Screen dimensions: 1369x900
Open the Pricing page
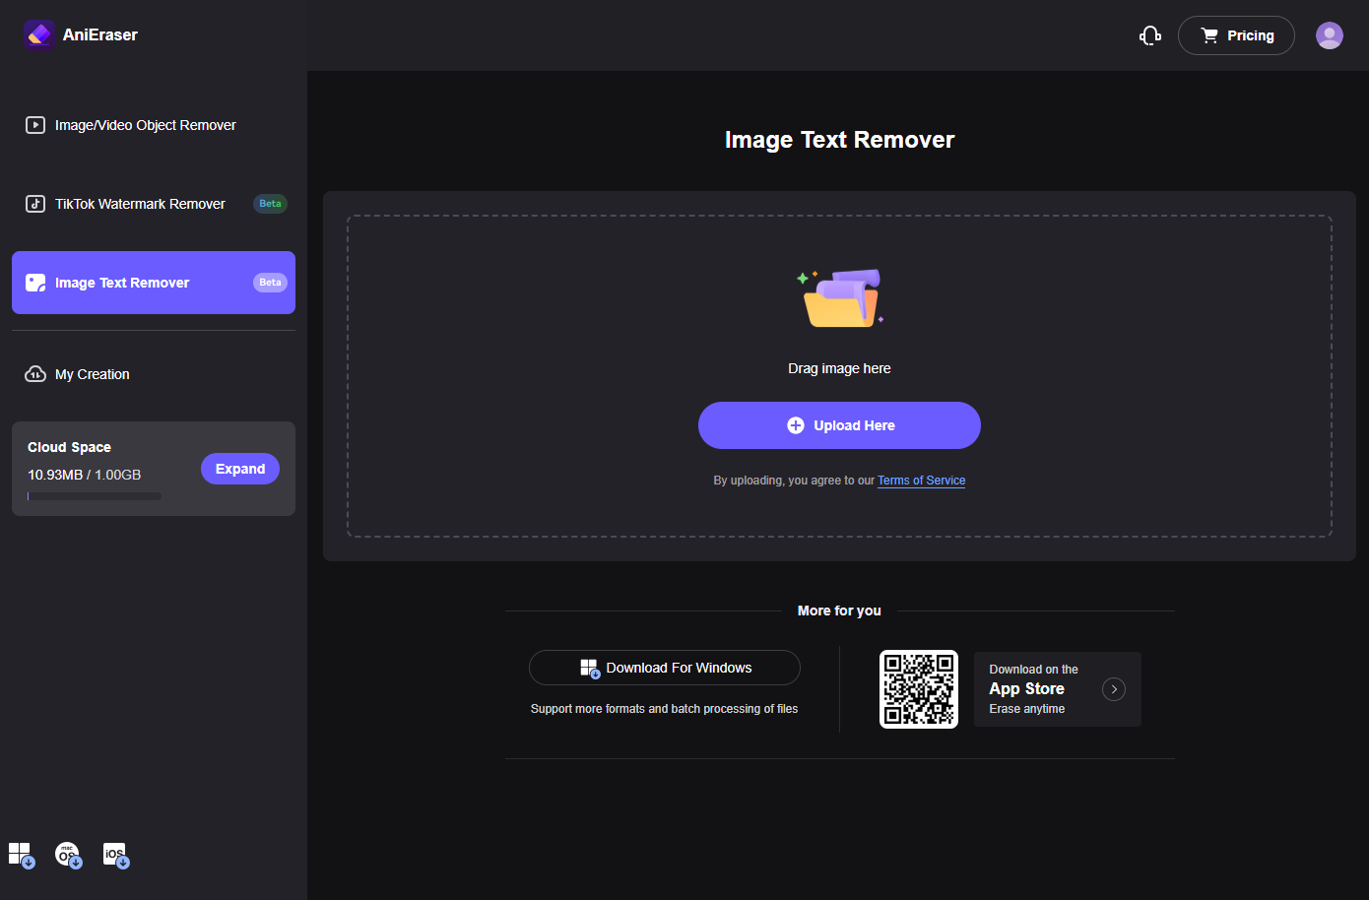1236,35
